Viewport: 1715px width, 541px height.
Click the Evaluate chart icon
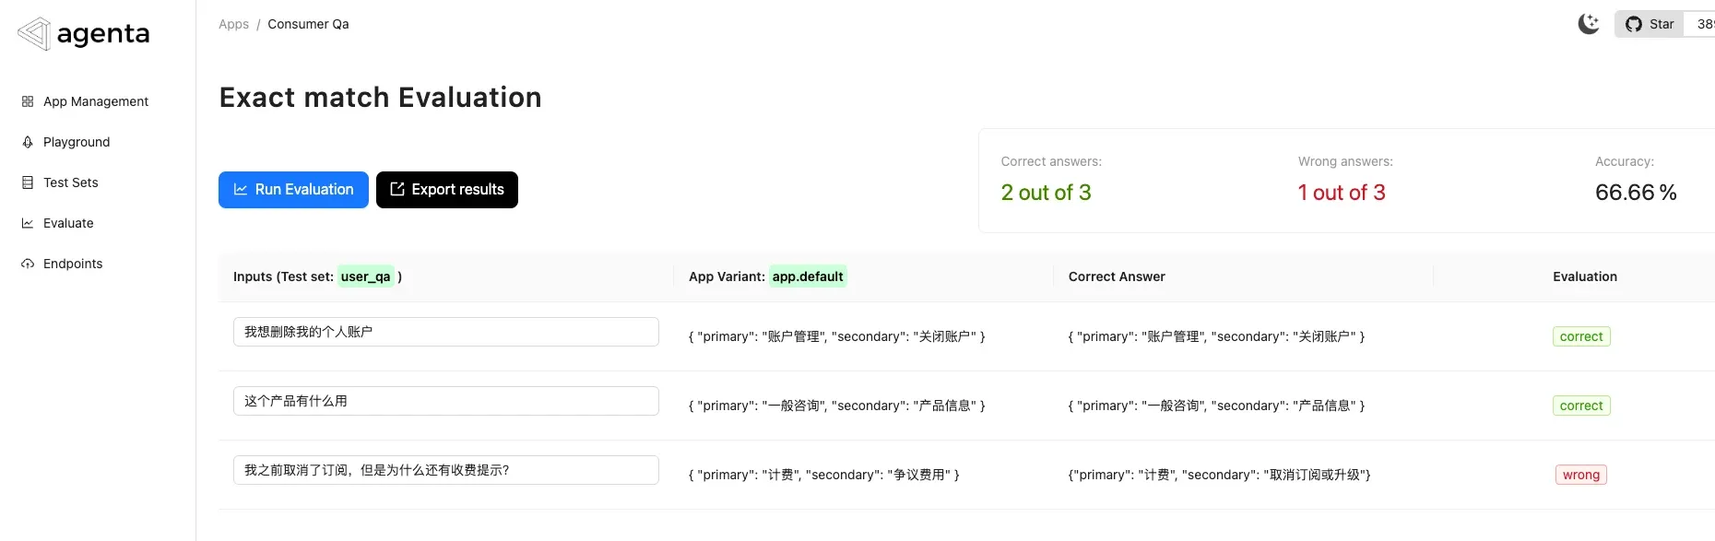[28, 223]
